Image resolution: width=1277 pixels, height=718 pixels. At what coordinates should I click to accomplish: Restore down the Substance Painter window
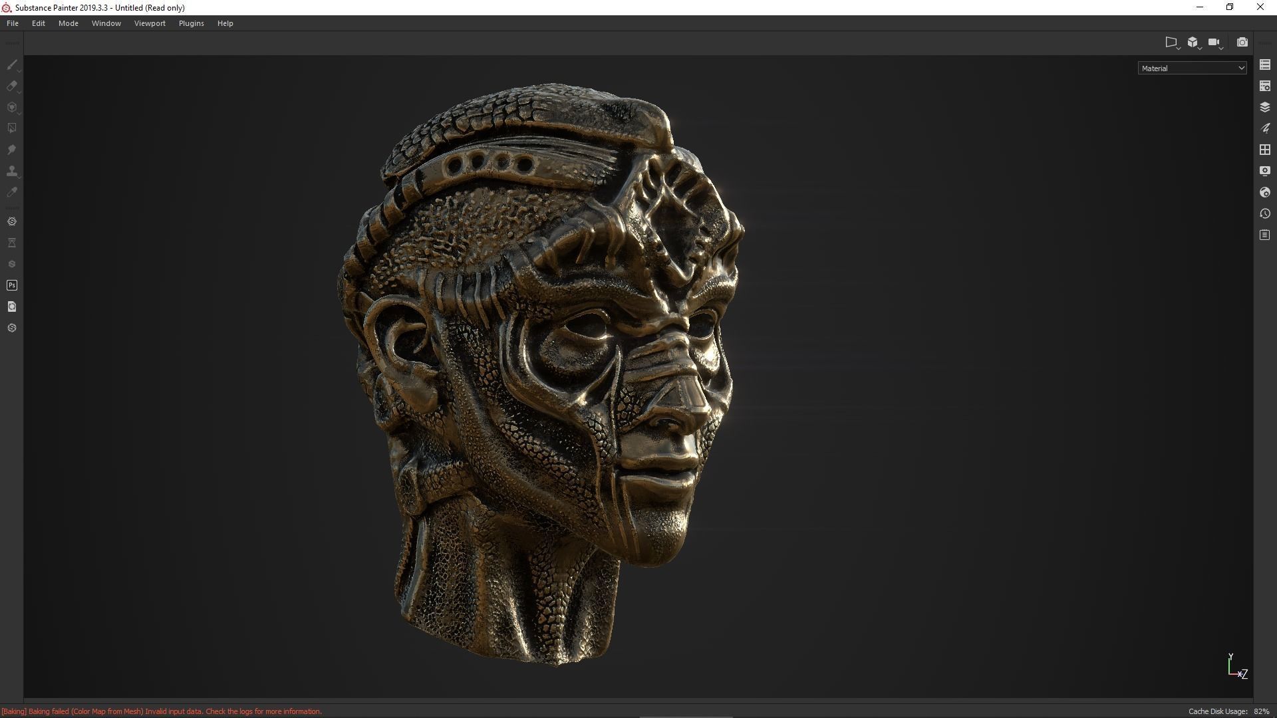[x=1230, y=7]
